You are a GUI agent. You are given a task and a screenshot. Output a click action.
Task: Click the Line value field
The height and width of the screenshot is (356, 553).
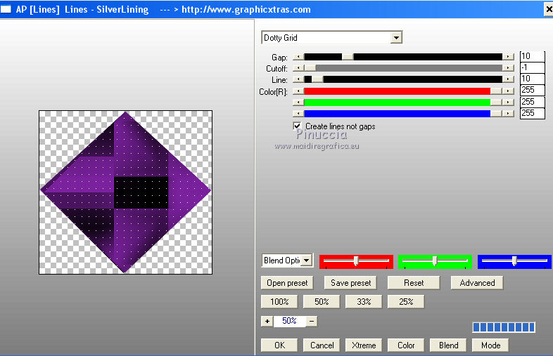(532, 79)
